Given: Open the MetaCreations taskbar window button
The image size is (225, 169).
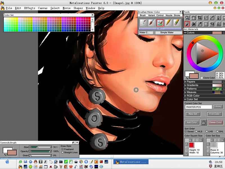Looking at the screenshot, I should 131,162.
